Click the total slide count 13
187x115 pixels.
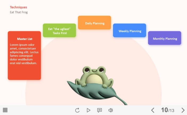pos(172,111)
